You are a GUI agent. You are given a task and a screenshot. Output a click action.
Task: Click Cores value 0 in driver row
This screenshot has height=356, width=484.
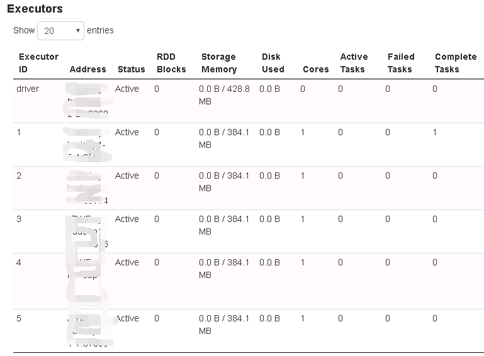click(303, 89)
